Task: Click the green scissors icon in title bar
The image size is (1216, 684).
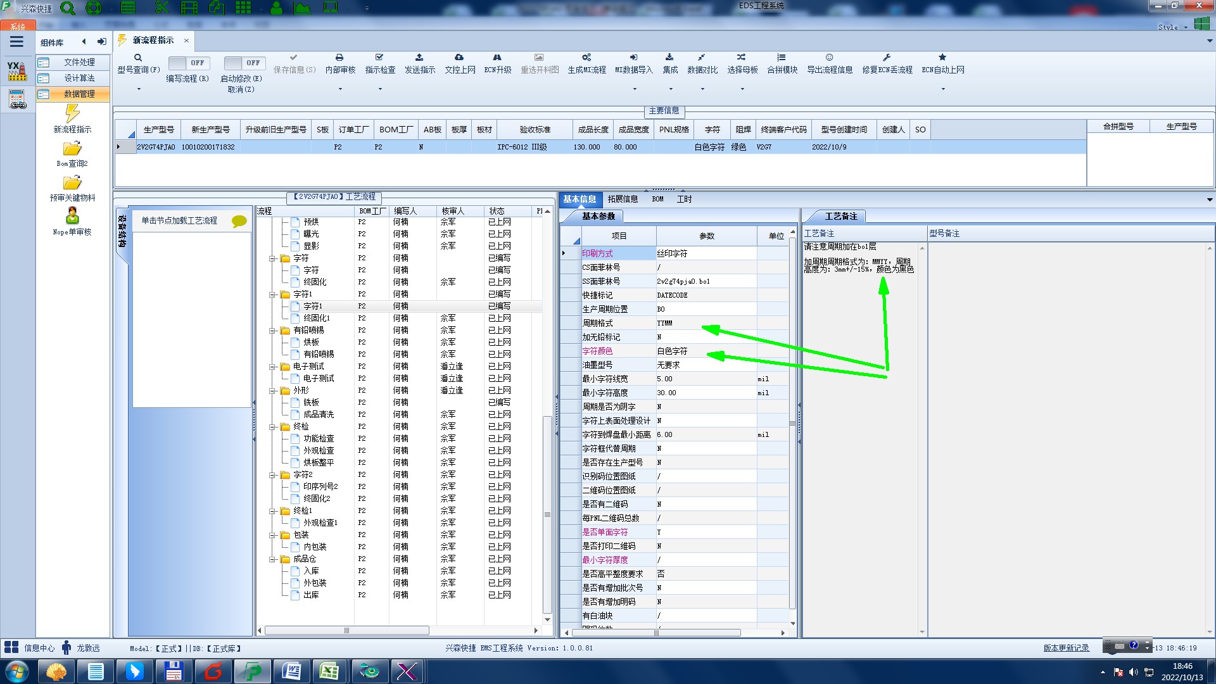Action: 162,8
